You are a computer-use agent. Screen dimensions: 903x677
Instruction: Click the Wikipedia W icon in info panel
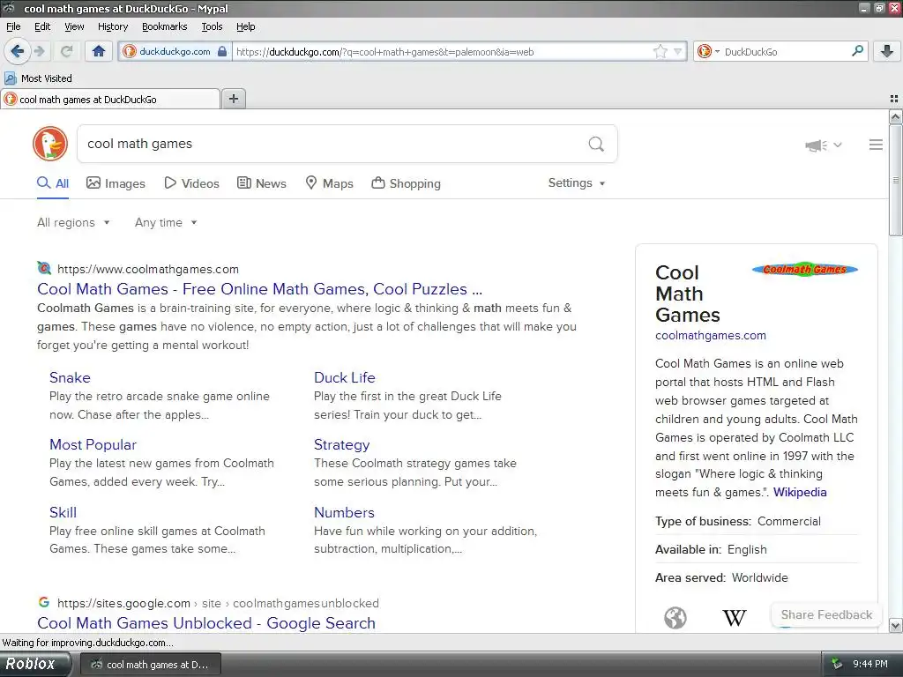click(735, 618)
